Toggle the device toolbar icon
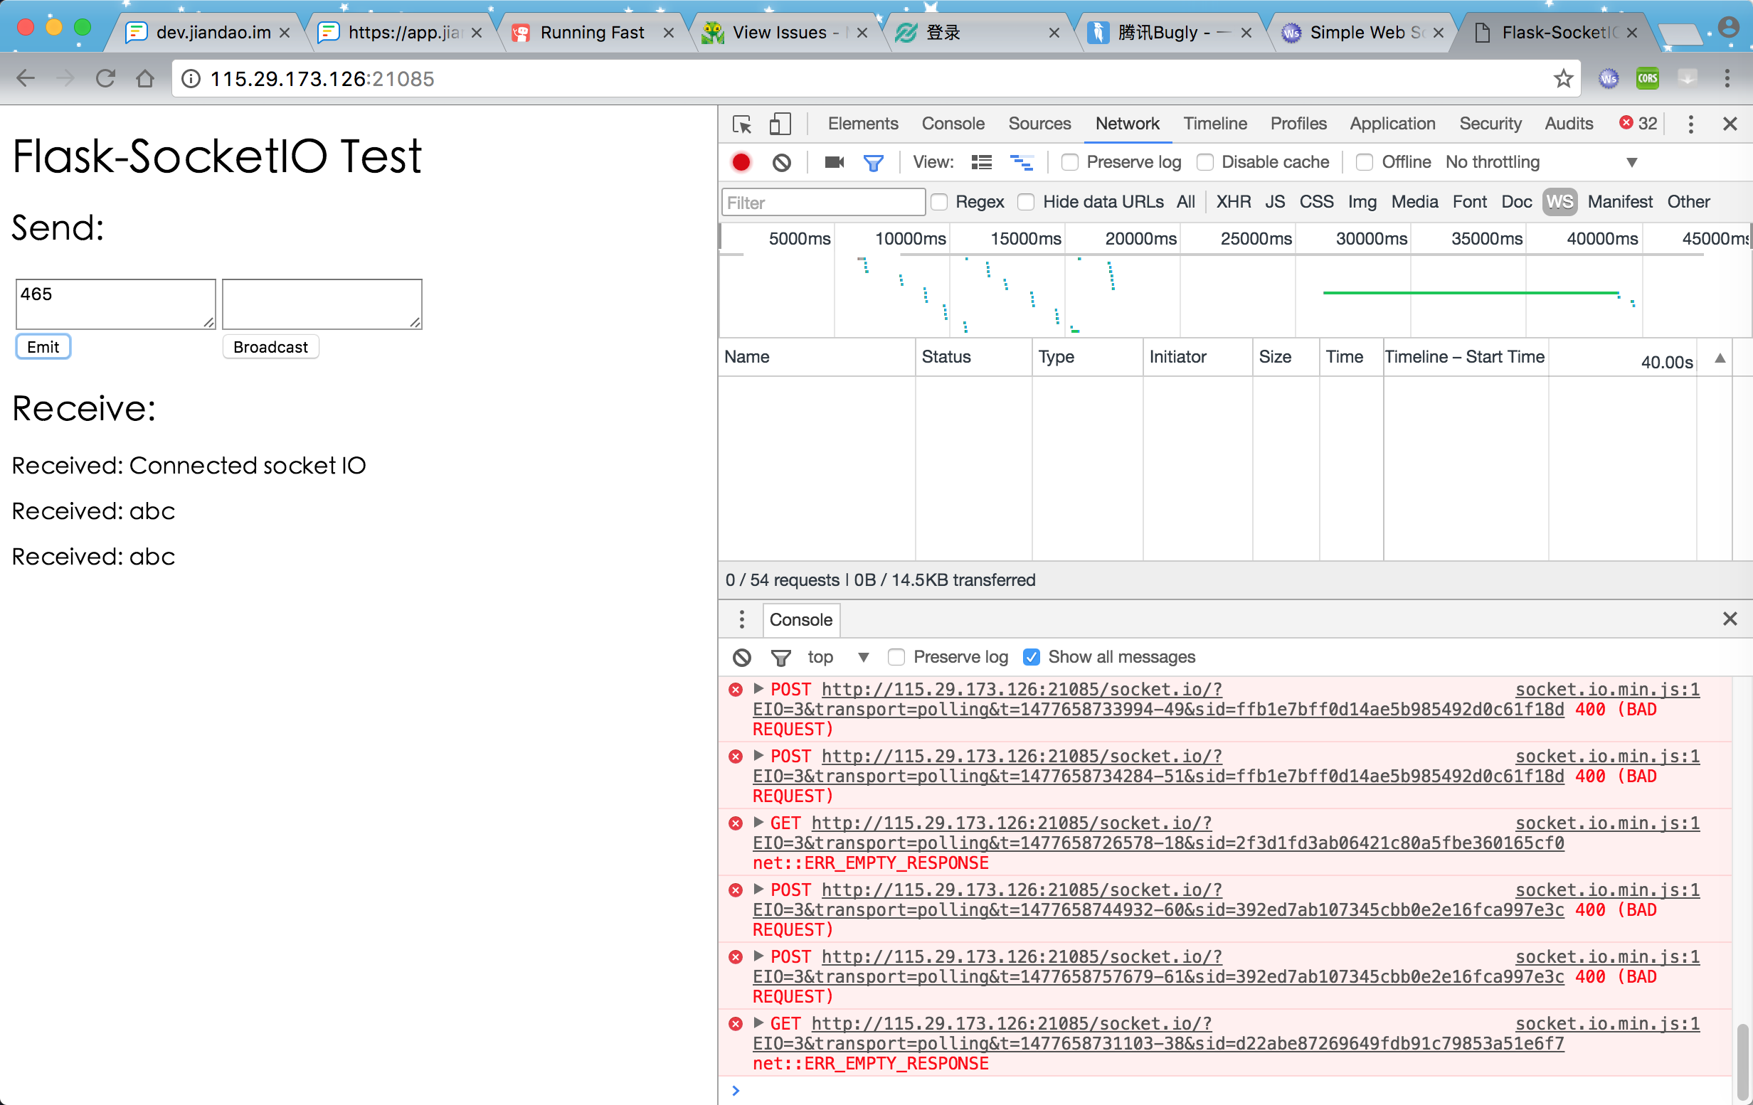The height and width of the screenshot is (1105, 1753). coord(780,124)
